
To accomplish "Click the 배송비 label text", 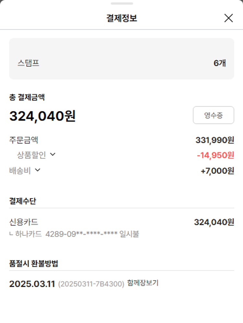I will [20, 171].
